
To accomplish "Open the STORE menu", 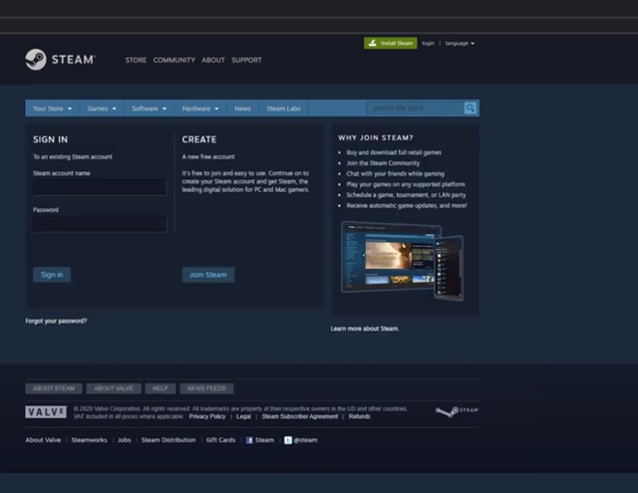I will pos(136,60).
